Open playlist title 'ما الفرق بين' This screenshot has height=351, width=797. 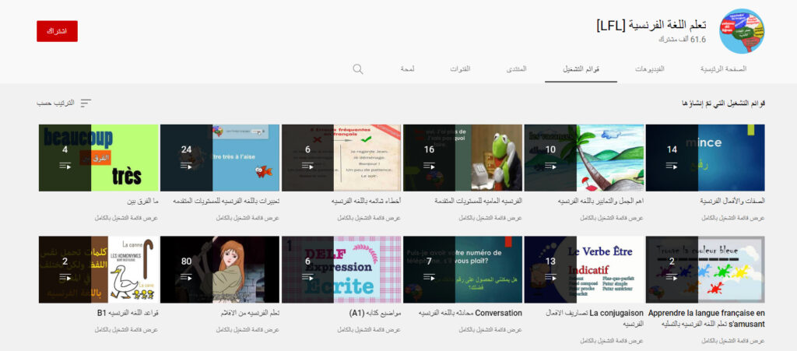tap(142, 201)
